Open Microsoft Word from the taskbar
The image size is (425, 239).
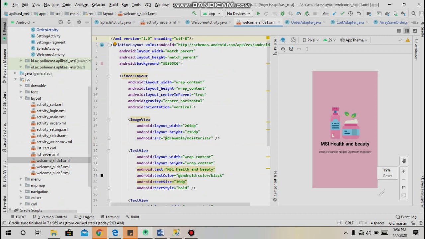161,233
